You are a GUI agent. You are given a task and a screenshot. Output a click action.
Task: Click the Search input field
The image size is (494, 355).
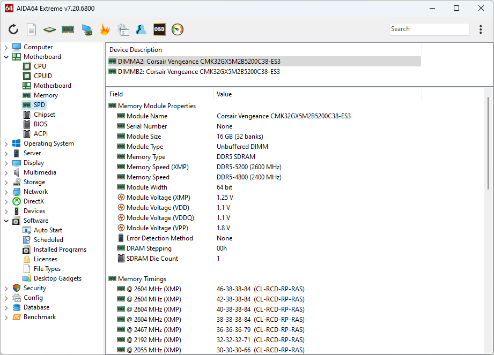(429, 29)
